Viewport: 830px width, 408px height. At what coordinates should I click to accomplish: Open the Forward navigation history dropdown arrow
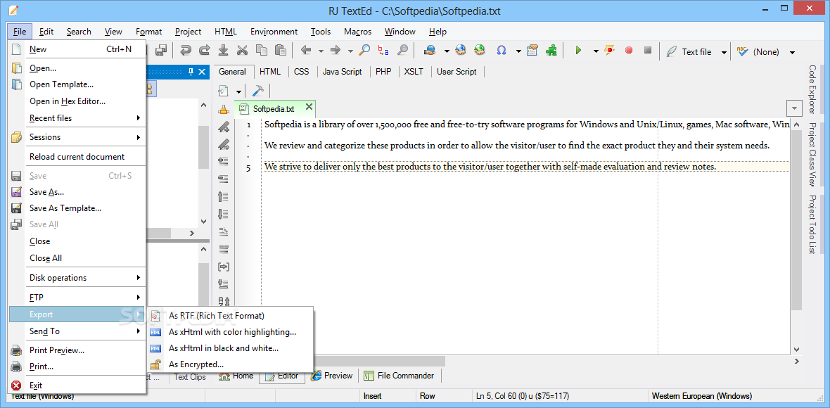pyautogui.click(x=350, y=51)
